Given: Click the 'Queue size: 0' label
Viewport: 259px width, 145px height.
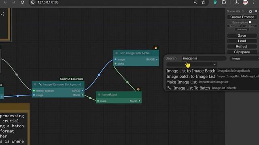Looking at the screenshot, I should coord(235,11).
